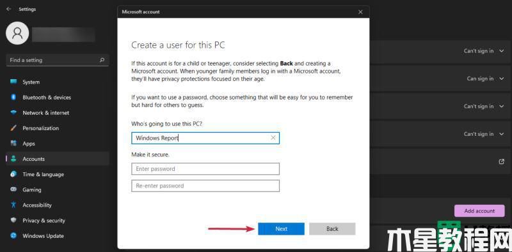The image size is (512, 252).
Task: Open Apps settings
Action: 58,144
